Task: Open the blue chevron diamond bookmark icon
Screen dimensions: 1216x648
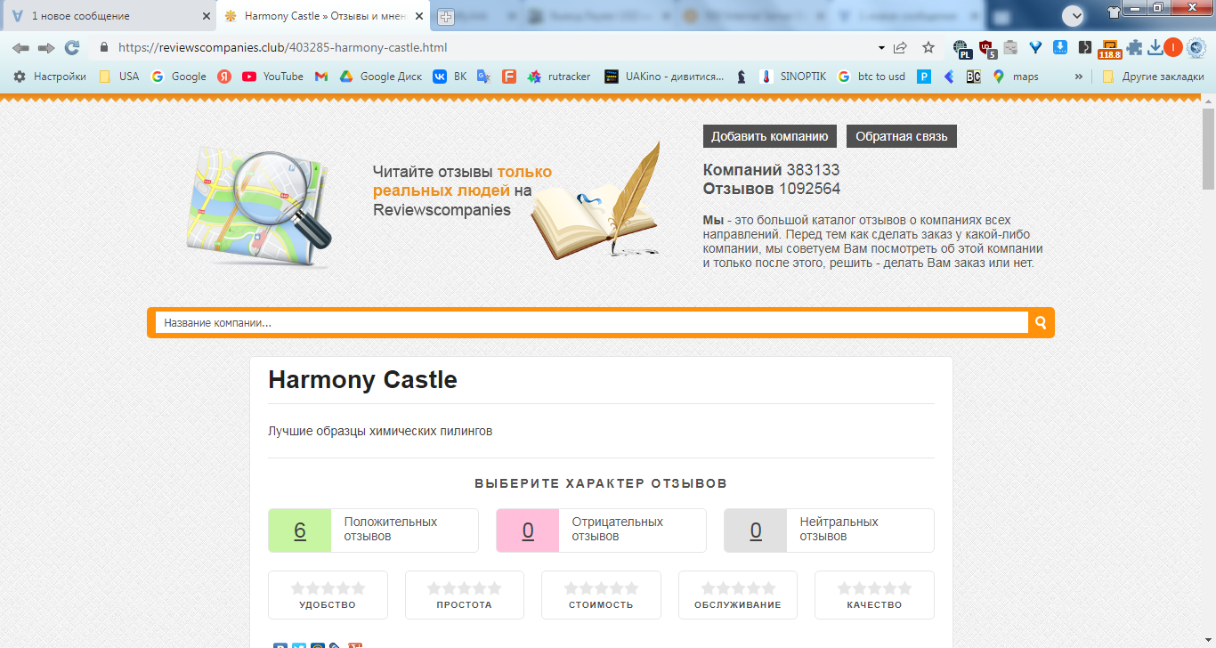Action: (949, 77)
